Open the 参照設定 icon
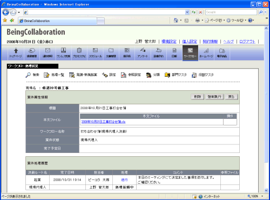 pos(124,75)
